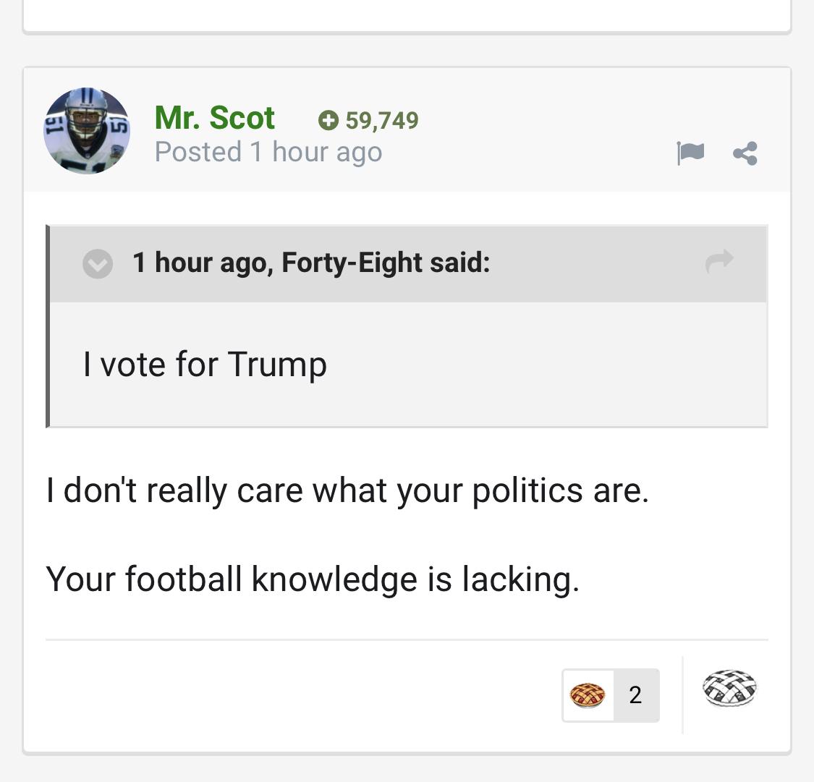The height and width of the screenshot is (782, 814).
Task: Open the 'Posted 1 hour ago' timestamp
Action: [268, 153]
